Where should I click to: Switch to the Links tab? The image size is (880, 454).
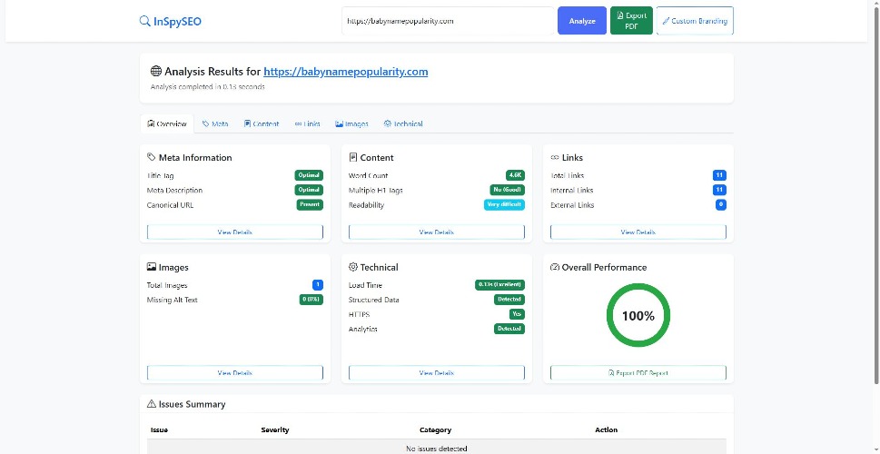[308, 124]
